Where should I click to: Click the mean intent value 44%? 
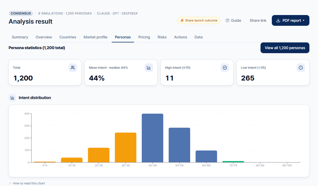pyautogui.click(x=97, y=78)
